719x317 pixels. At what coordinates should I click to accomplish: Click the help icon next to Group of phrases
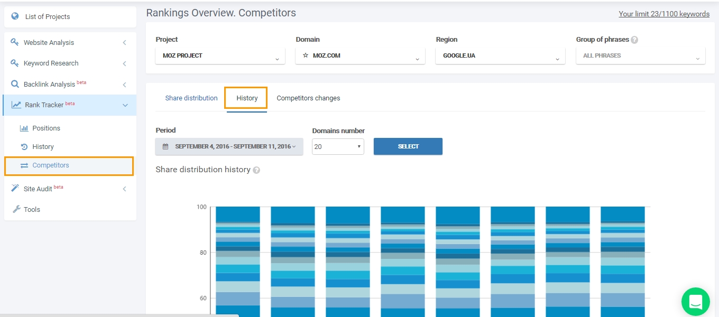pos(634,40)
